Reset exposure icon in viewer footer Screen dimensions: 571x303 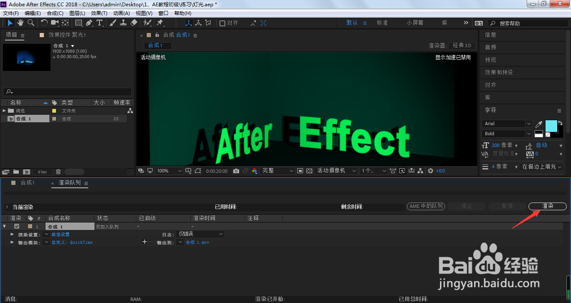pyautogui.click(x=430, y=171)
